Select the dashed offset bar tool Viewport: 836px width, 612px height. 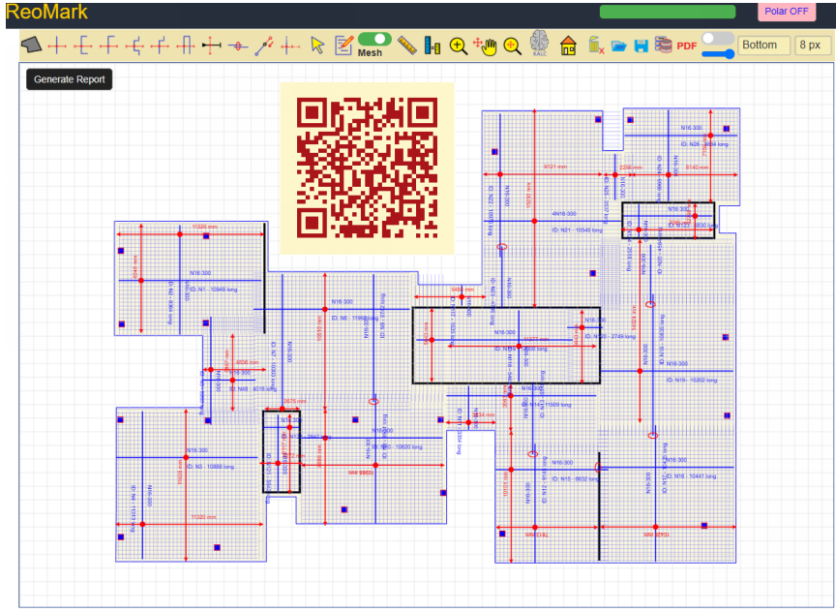(x=290, y=46)
